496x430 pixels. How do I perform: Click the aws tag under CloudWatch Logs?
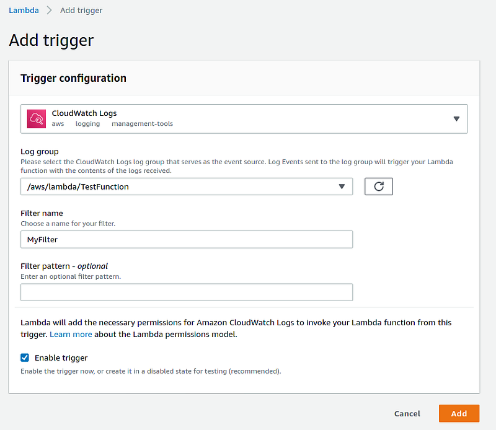(58, 123)
